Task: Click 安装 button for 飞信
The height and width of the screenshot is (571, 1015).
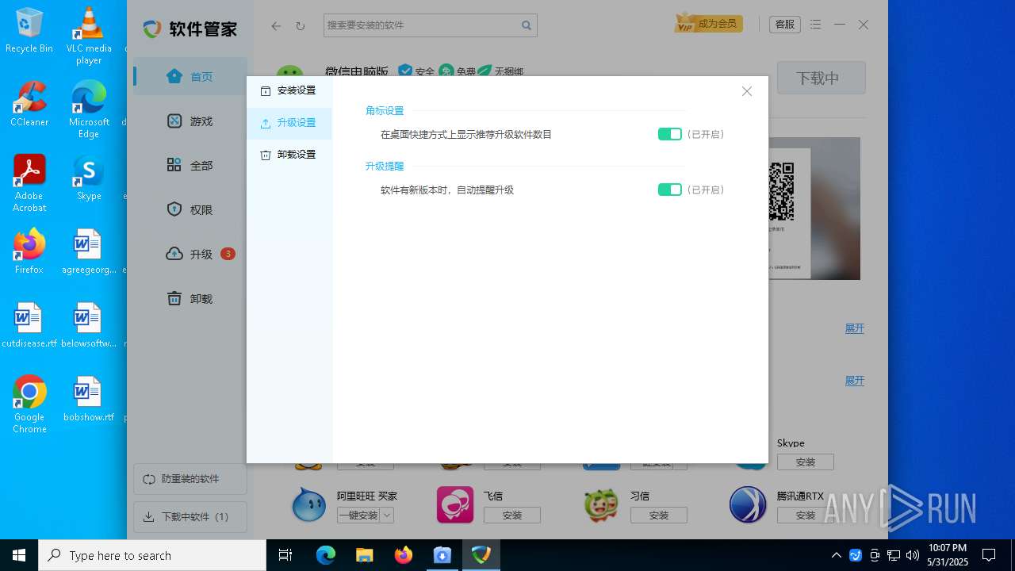Action: (512, 515)
